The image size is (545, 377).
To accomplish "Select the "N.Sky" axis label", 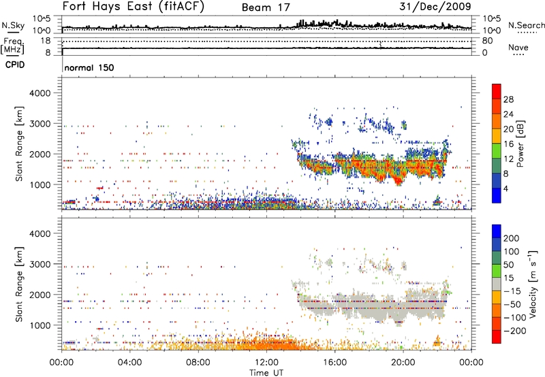I will (13, 26).
